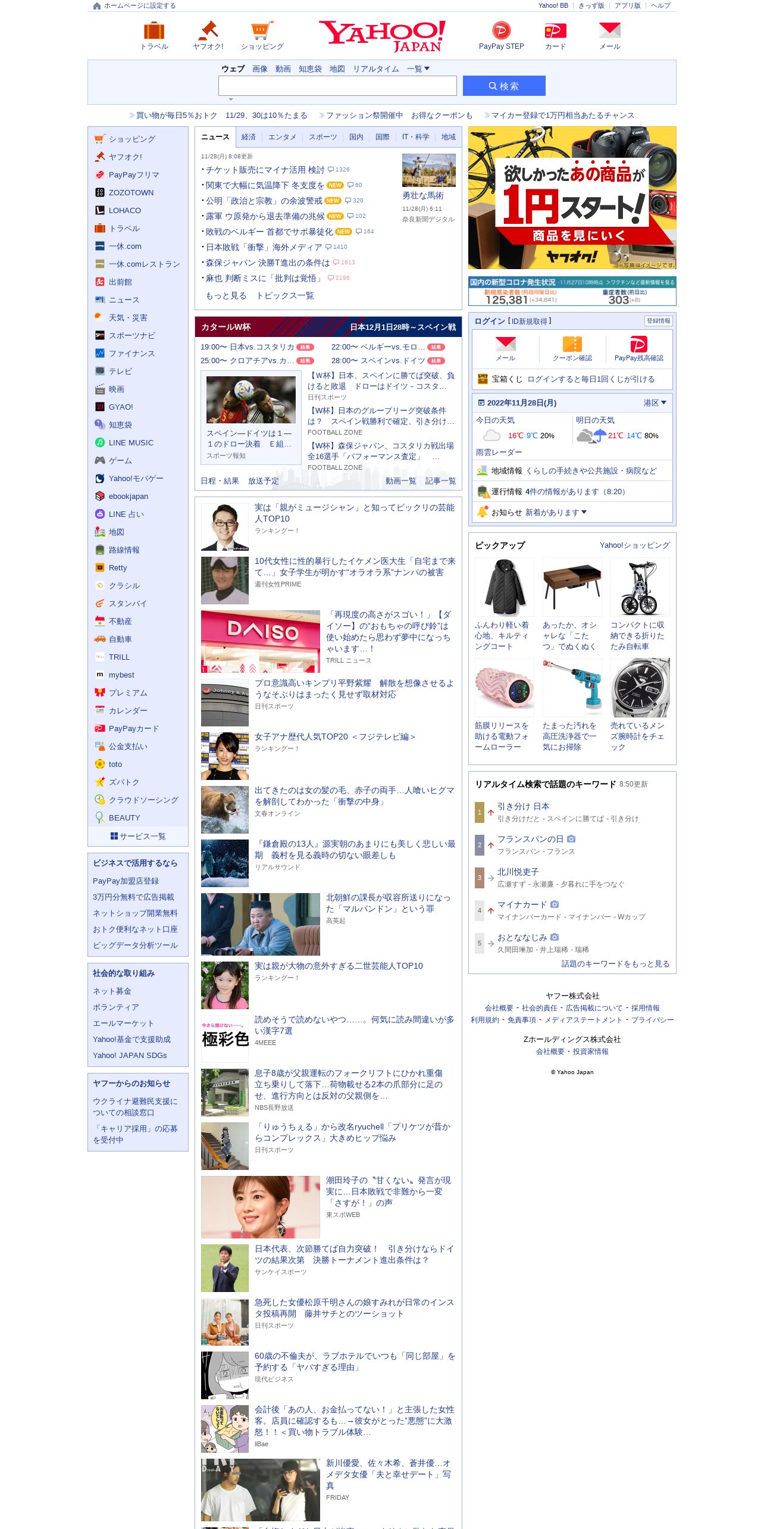Open the 19:00 日本vs.コスタリカ match result
Image resolution: width=764 pixels, height=1529 pixels.
tap(257, 347)
